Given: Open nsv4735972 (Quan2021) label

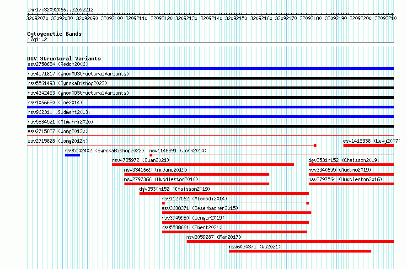Looking at the screenshot, I should (x=140, y=160).
